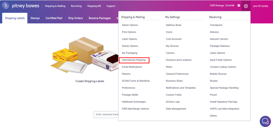The width and height of the screenshot is (273, 127).
Task: Open My Packaging
Action: pos(130,53)
